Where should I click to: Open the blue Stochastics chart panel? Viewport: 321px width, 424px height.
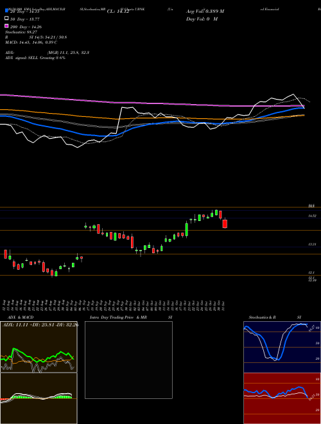tap(282, 347)
